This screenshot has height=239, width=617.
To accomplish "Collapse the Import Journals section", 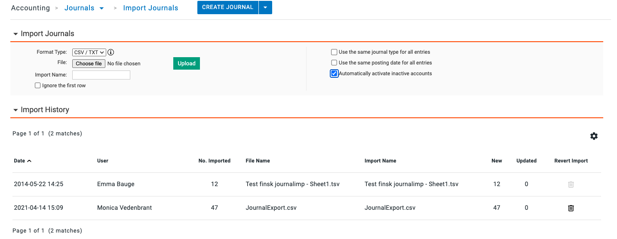I will (x=15, y=34).
